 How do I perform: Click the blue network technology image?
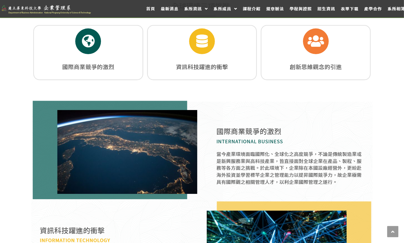276,227
